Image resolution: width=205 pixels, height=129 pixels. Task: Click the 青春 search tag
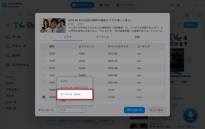click(183, 82)
